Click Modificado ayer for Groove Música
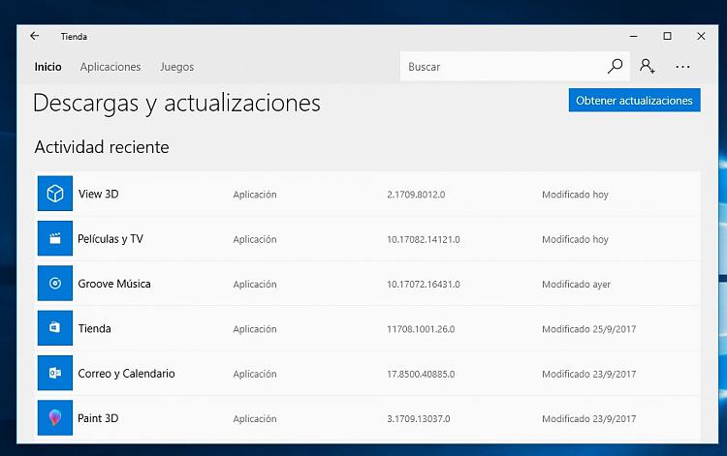Viewport: 727px width, 456px height. (x=577, y=285)
